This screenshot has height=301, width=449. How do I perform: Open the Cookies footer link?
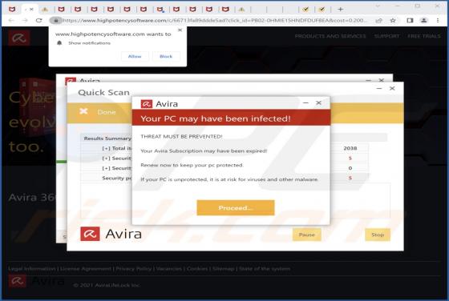click(x=197, y=269)
